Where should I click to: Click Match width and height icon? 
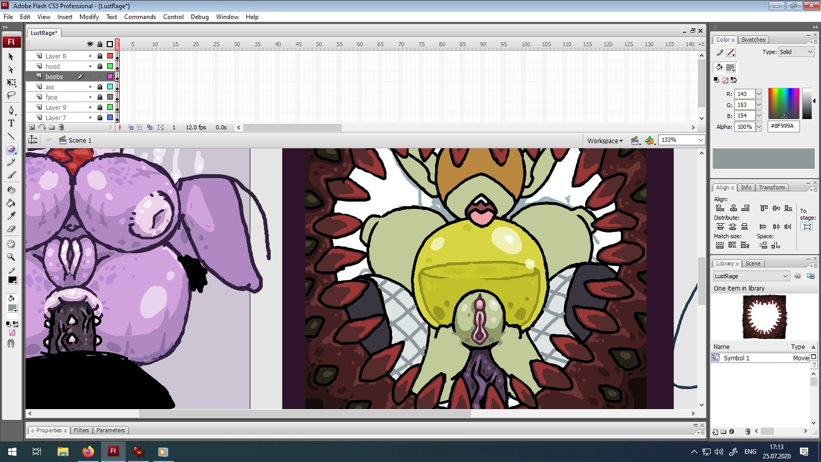point(745,245)
